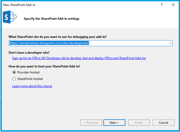
Task: Open the Learn more about this choice link
Action: (32, 86)
